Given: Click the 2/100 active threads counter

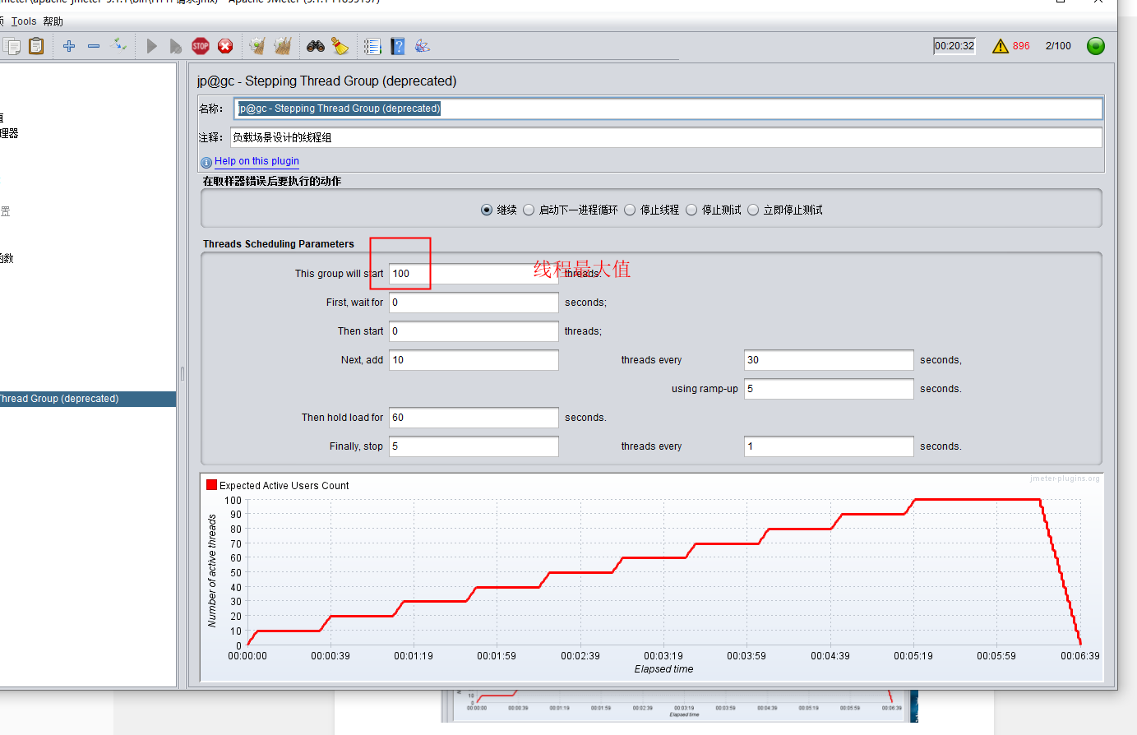Looking at the screenshot, I should [x=1058, y=46].
